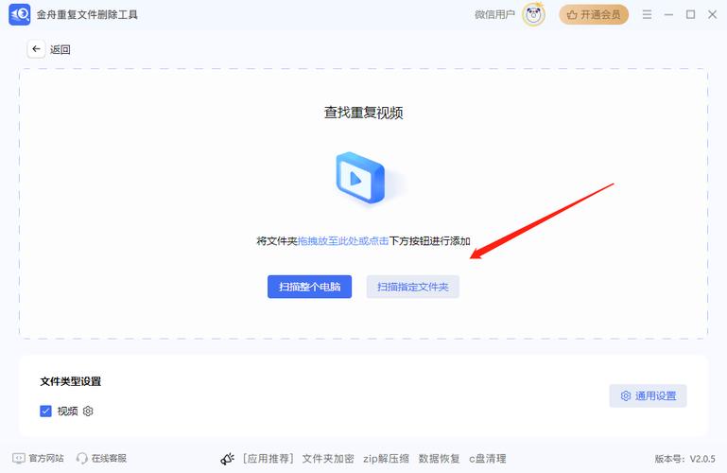Click the back arrow icon
This screenshot has width=727, height=473.
pyautogui.click(x=36, y=49)
